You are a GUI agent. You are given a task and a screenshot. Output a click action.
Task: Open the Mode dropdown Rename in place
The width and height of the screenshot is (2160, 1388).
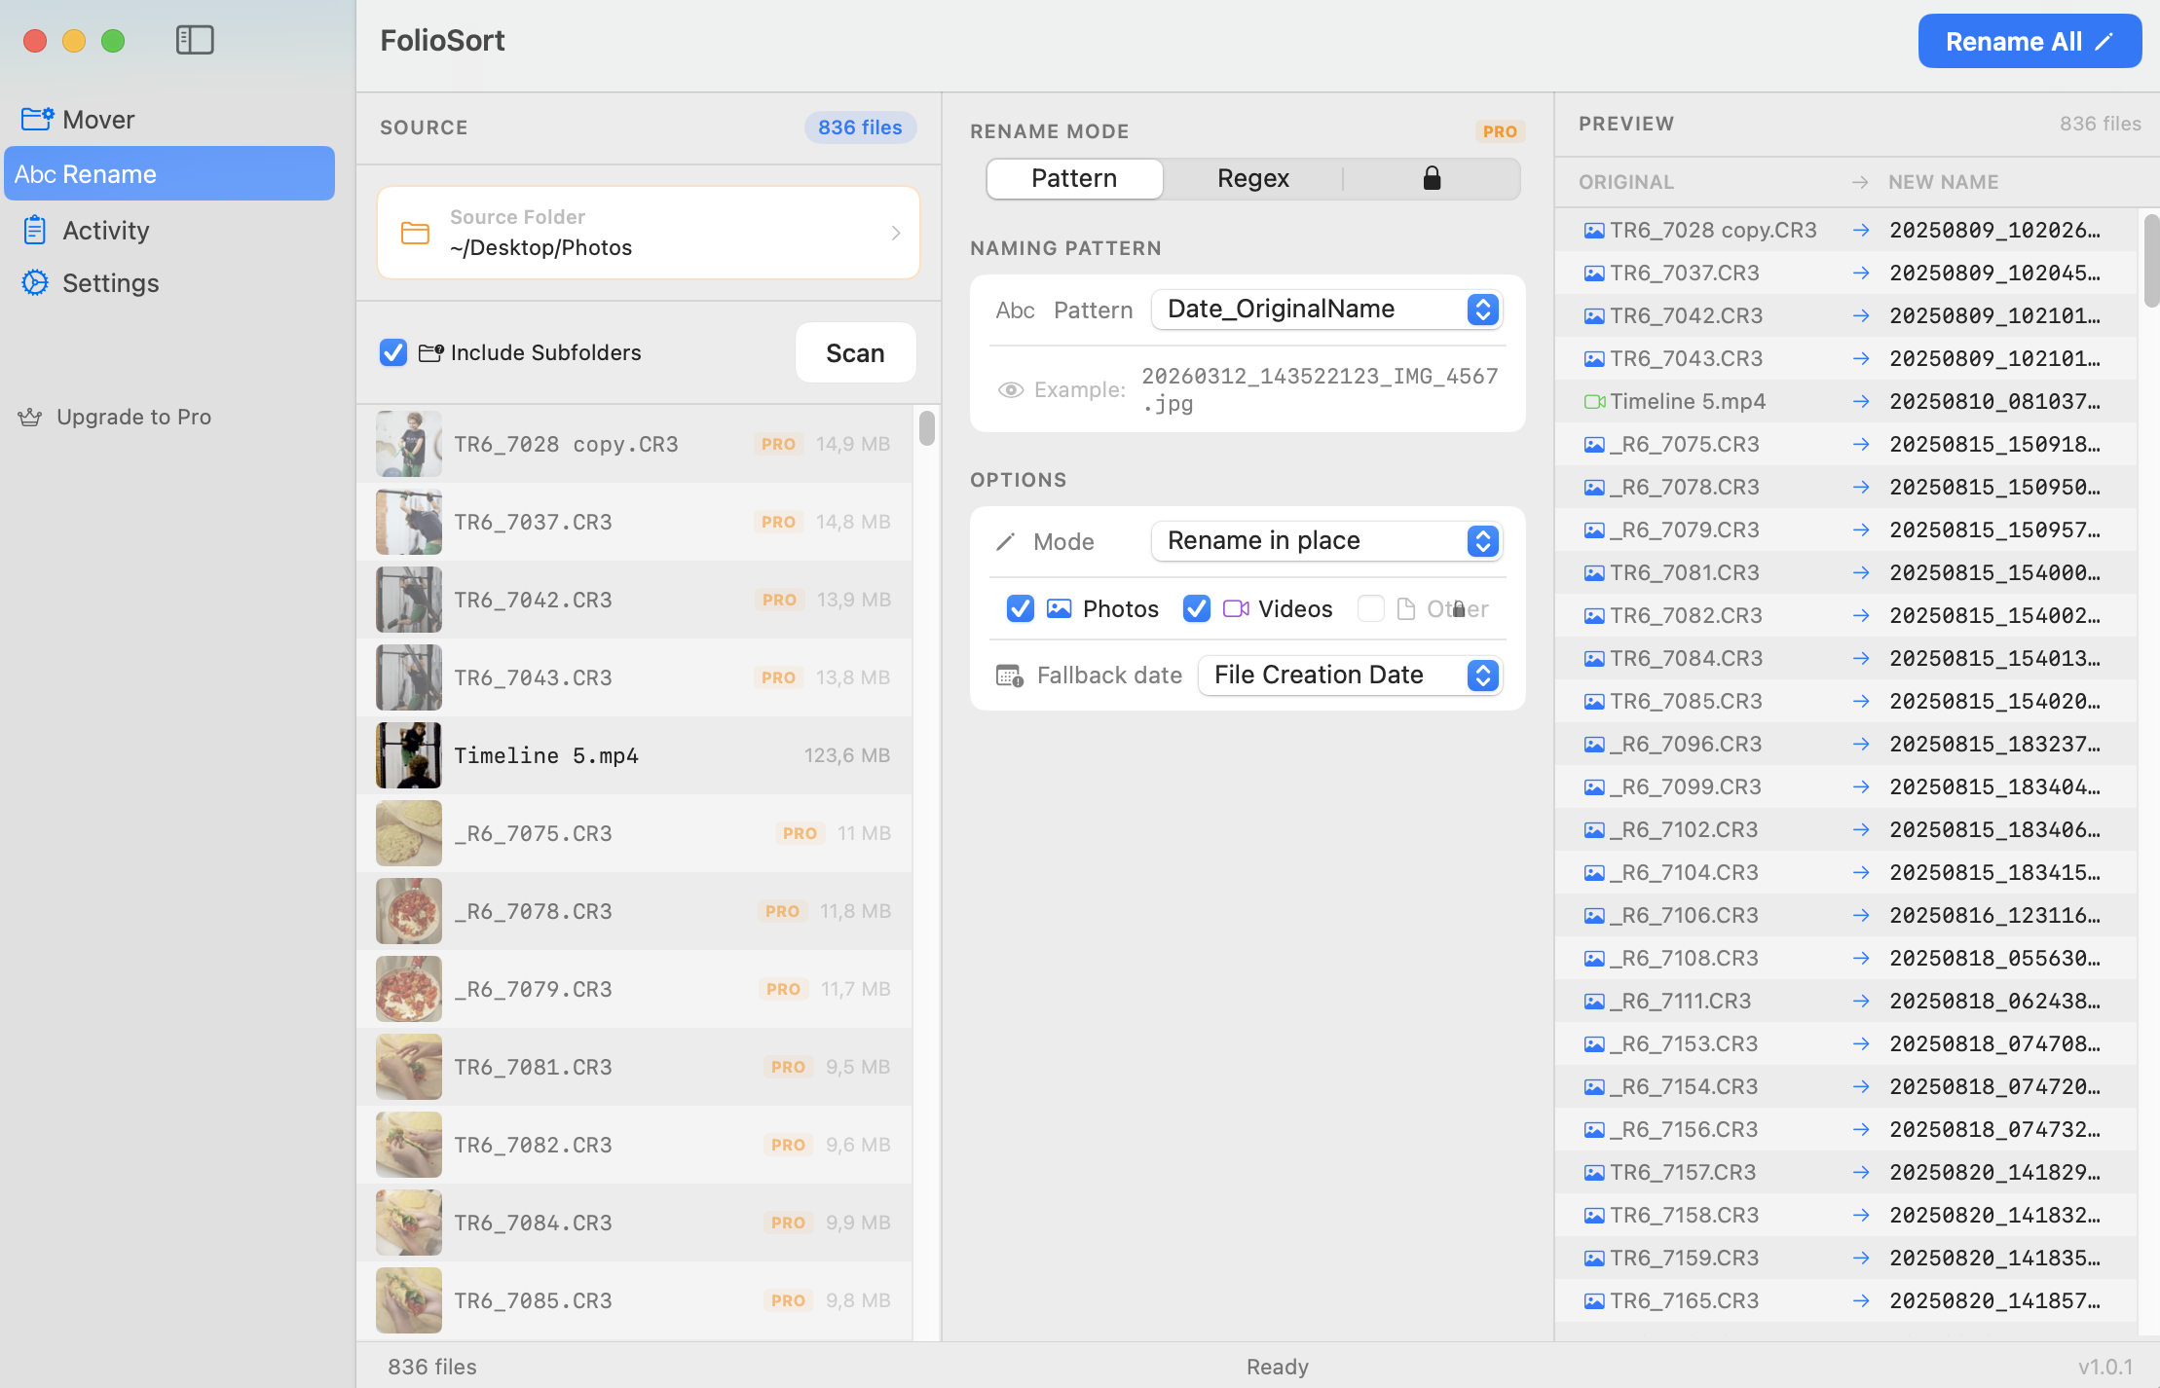(1326, 541)
